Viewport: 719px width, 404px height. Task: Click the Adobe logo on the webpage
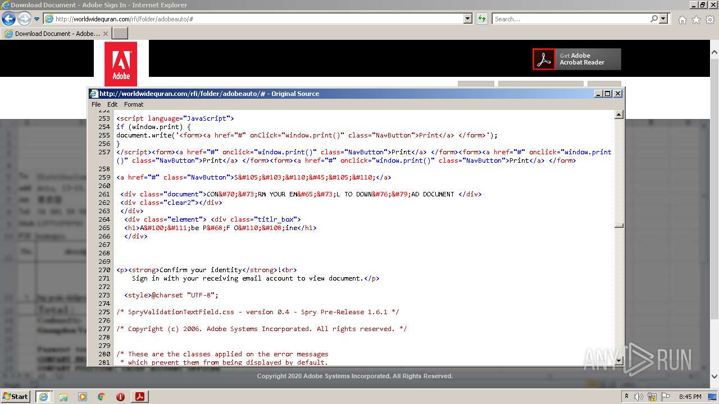(x=121, y=63)
